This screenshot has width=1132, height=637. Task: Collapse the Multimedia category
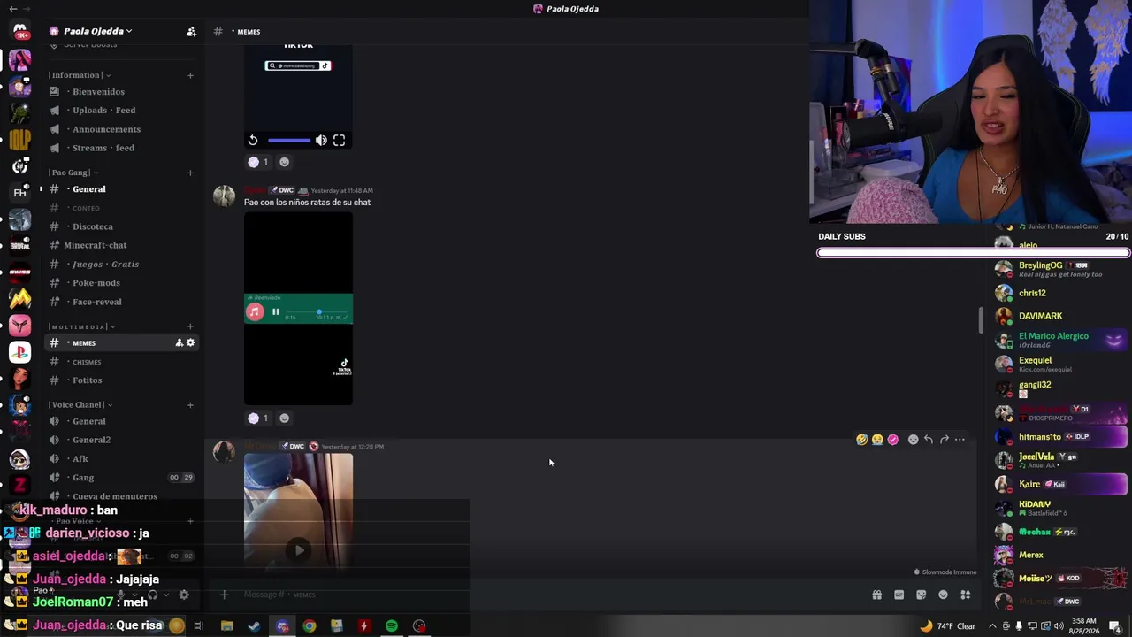click(81, 326)
